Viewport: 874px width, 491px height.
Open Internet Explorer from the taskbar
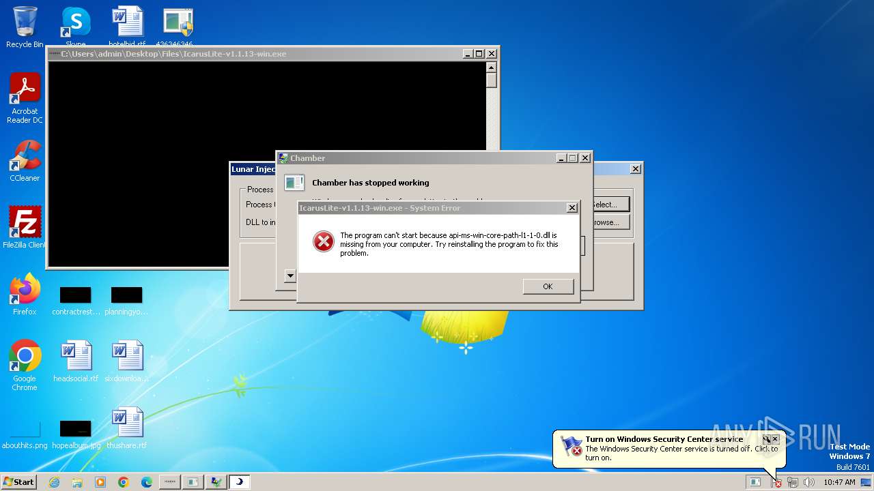click(x=54, y=482)
